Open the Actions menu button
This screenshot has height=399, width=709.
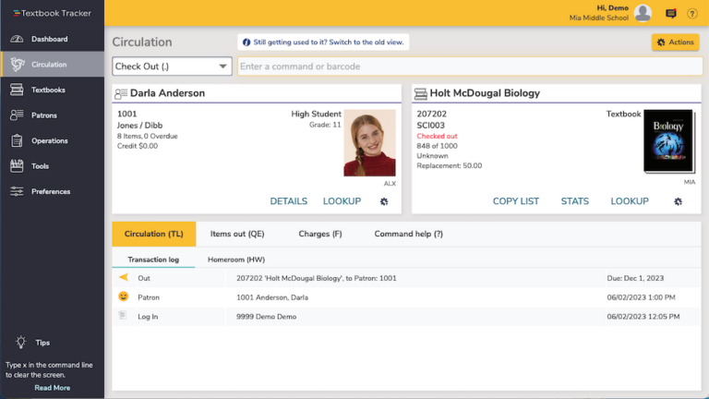point(675,42)
